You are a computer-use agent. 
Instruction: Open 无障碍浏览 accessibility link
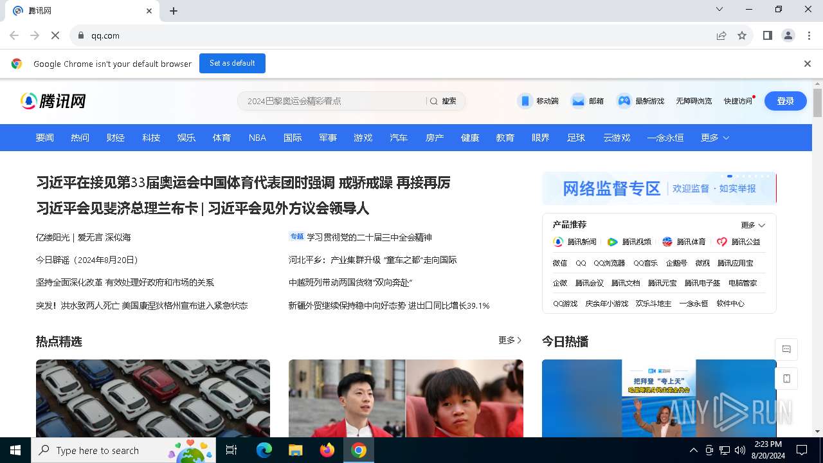pos(694,101)
